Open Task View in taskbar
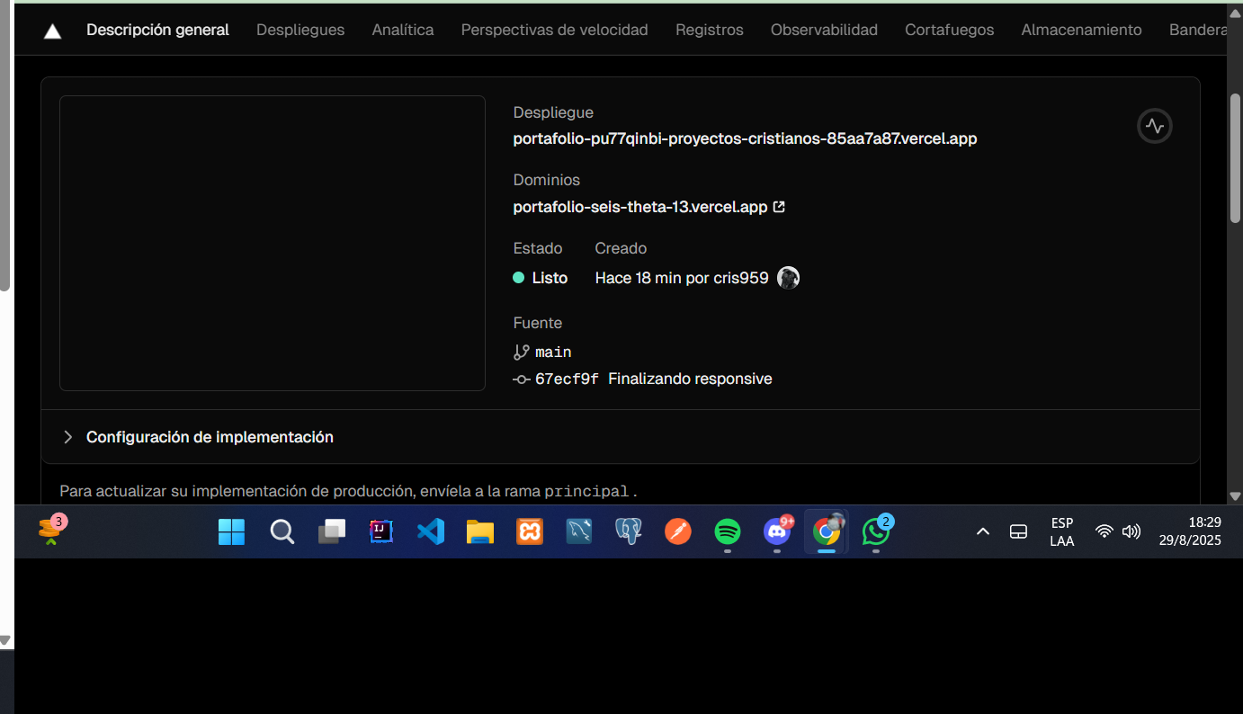The height and width of the screenshot is (714, 1243). tap(332, 532)
